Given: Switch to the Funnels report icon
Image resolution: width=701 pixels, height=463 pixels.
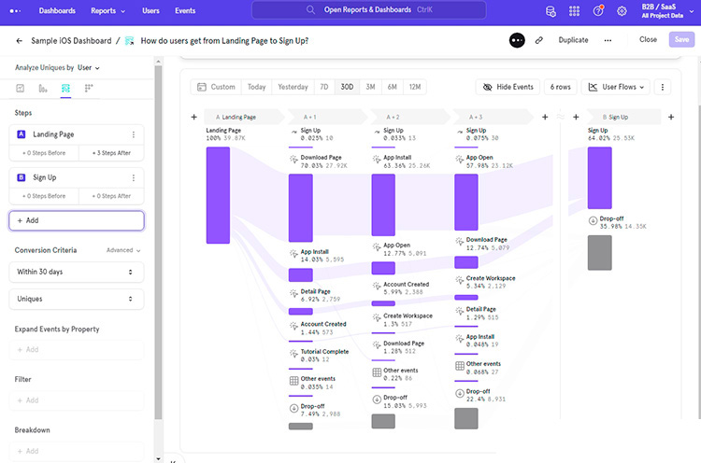Looking at the screenshot, I should click(43, 88).
